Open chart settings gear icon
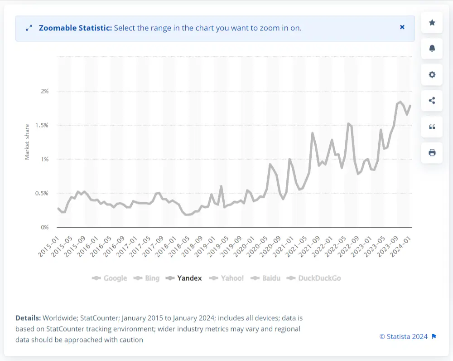453x361 pixels. click(x=432, y=75)
